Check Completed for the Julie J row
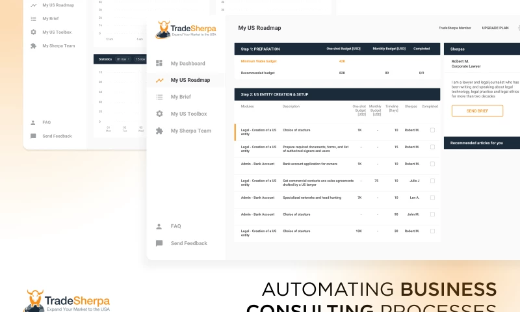This screenshot has width=520, height=312. tap(432, 181)
